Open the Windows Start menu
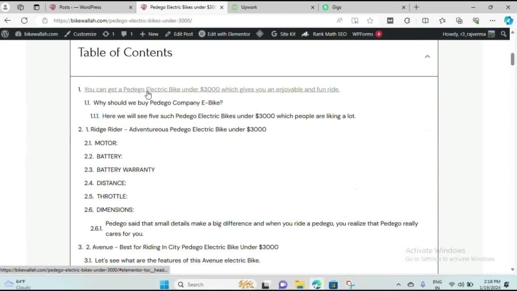Screen dimensions: 517x291 [x=164, y=284]
